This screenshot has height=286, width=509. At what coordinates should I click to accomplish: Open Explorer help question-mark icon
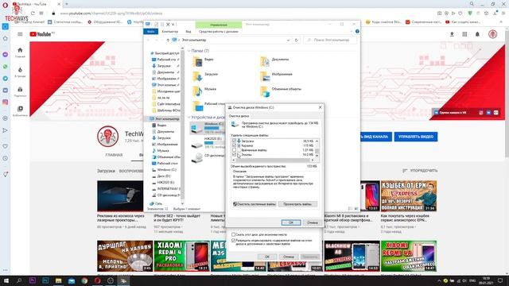357,32
